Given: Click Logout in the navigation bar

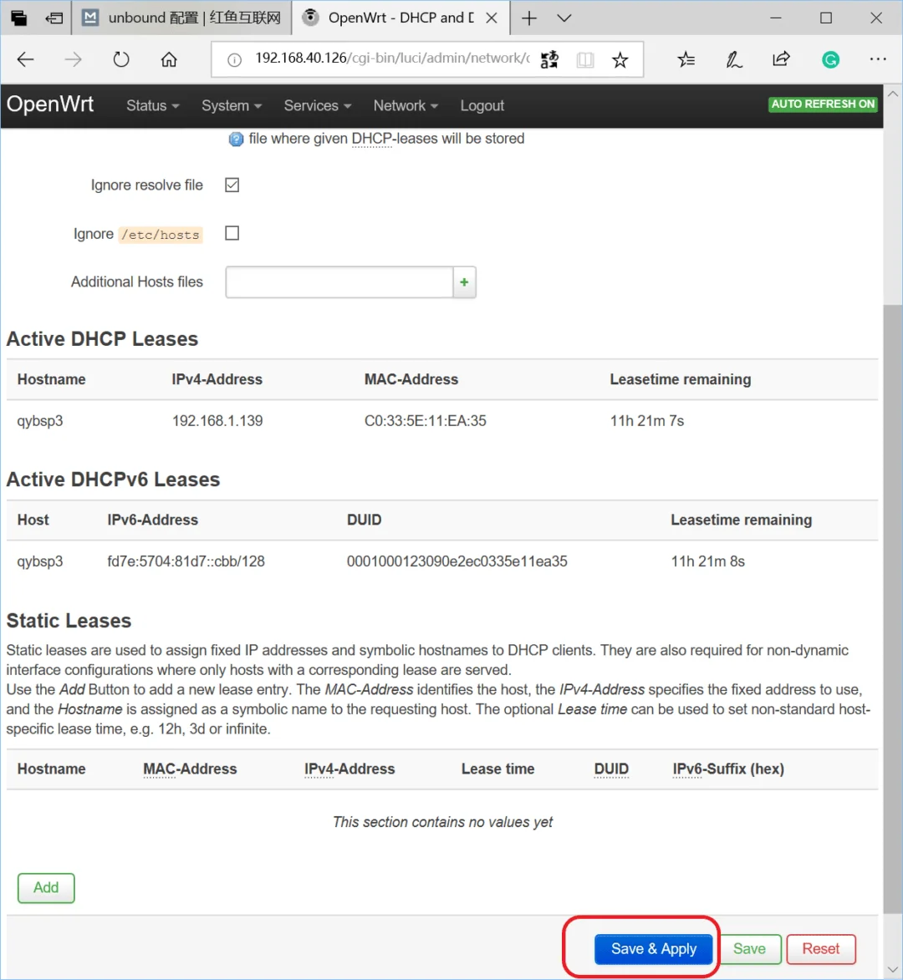Looking at the screenshot, I should [x=482, y=106].
